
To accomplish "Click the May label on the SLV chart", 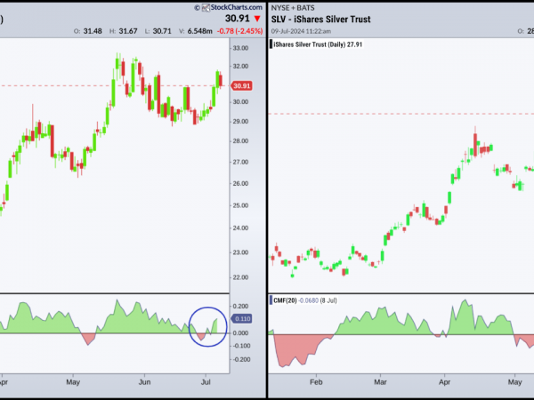I will [x=514, y=382].
